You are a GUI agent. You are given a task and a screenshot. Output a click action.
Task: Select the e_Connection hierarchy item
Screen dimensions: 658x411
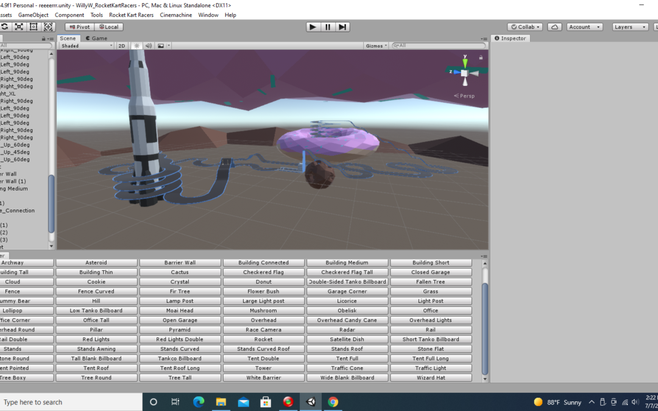click(x=18, y=211)
